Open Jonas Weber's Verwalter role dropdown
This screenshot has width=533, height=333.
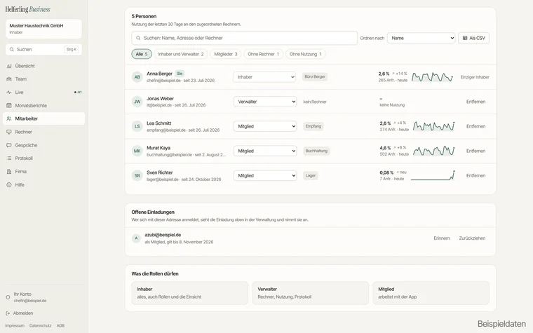pos(265,102)
